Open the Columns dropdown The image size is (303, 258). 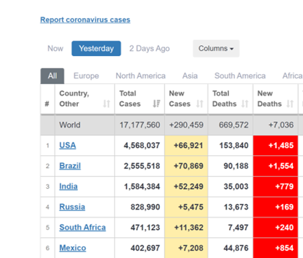(216, 49)
